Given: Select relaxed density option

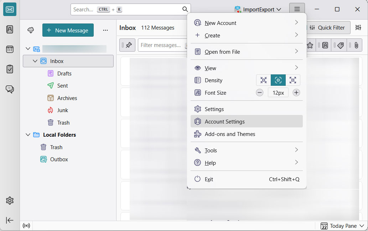Looking at the screenshot, I should click(293, 80).
